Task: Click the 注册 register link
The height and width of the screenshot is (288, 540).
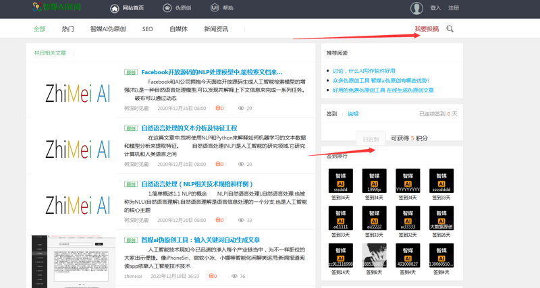Action: tap(454, 8)
